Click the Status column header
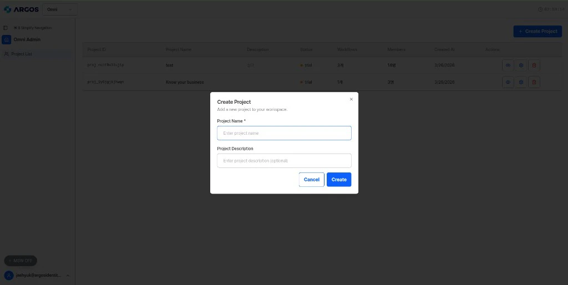Viewport: 568px width, 285px height. [306, 49]
